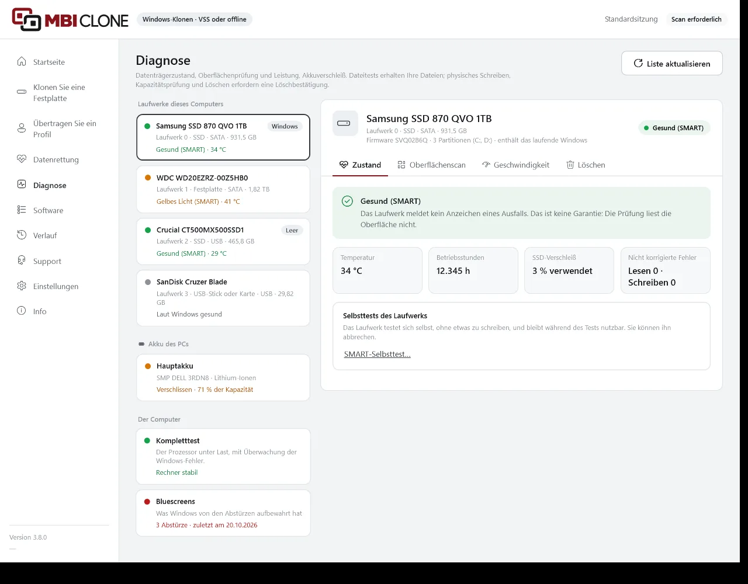Image resolution: width=748 pixels, height=584 pixels.
Task: Select the Löschen tab with the trash icon
Action: [x=586, y=165]
